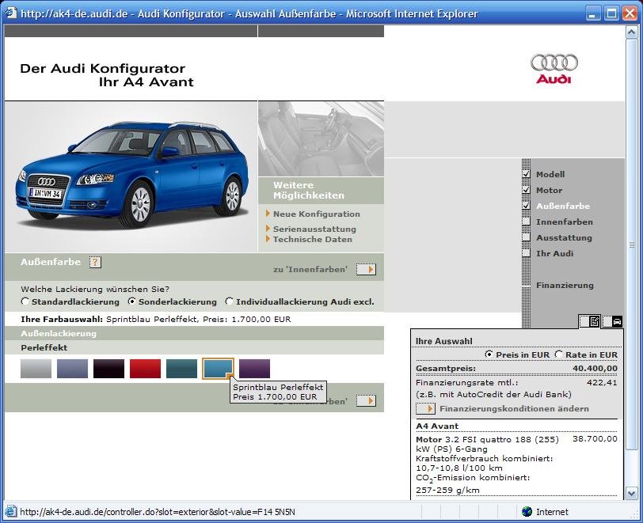
Task: Open Serienausstattung link
Action: tap(314, 229)
